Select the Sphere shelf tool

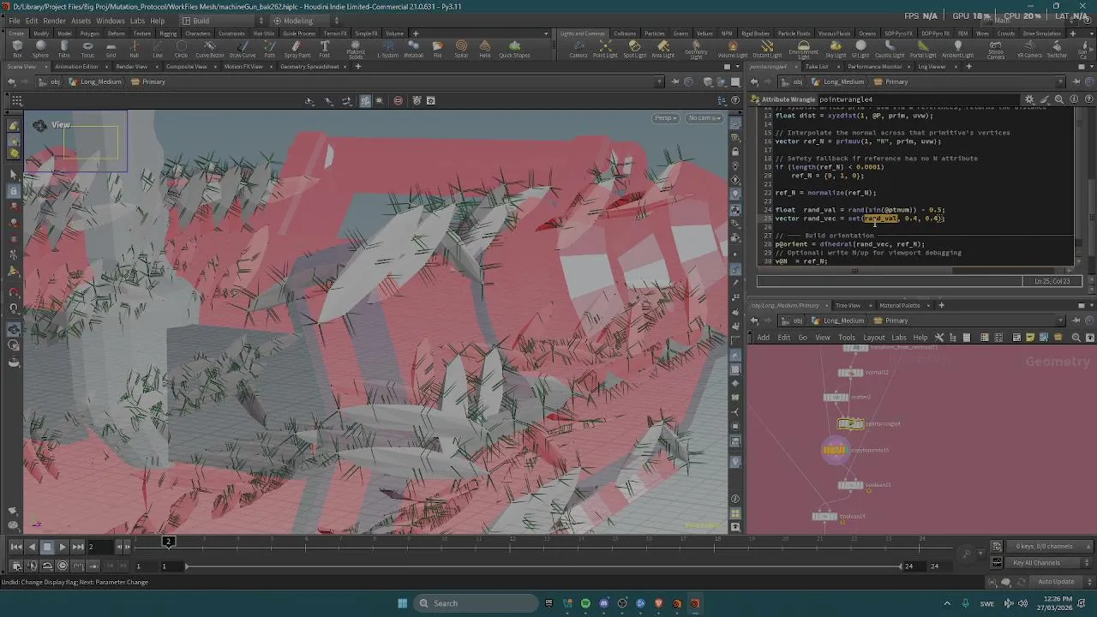pyautogui.click(x=40, y=49)
